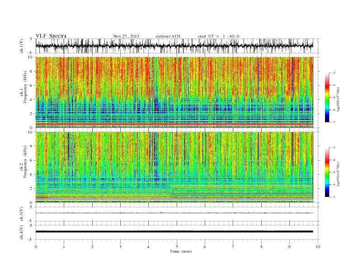Click the ch.3 voltage trace line
This screenshot has width=358, height=277.
[x=174, y=213]
